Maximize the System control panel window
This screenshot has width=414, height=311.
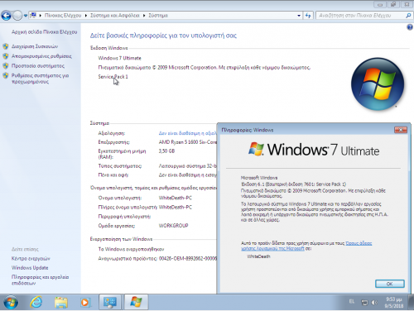click(393, 5)
